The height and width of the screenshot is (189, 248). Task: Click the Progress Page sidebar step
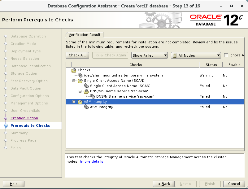pos(24,140)
